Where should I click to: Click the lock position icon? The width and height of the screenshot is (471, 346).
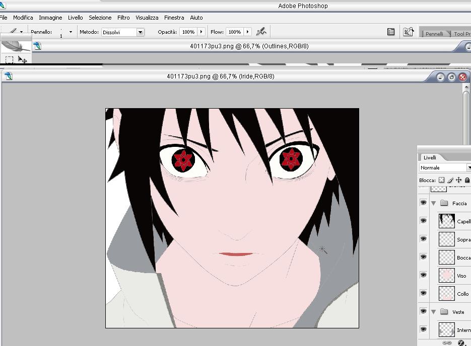pyautogui.click(x=459, y=180)
